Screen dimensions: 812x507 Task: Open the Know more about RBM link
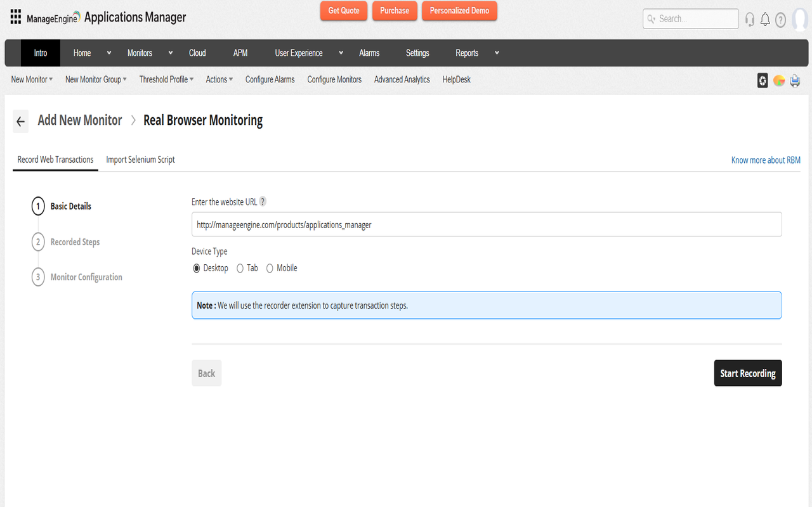766,160
